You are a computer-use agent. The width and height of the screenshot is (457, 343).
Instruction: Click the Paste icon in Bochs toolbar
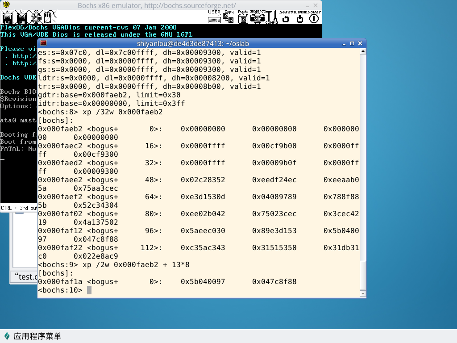(243, 17)
